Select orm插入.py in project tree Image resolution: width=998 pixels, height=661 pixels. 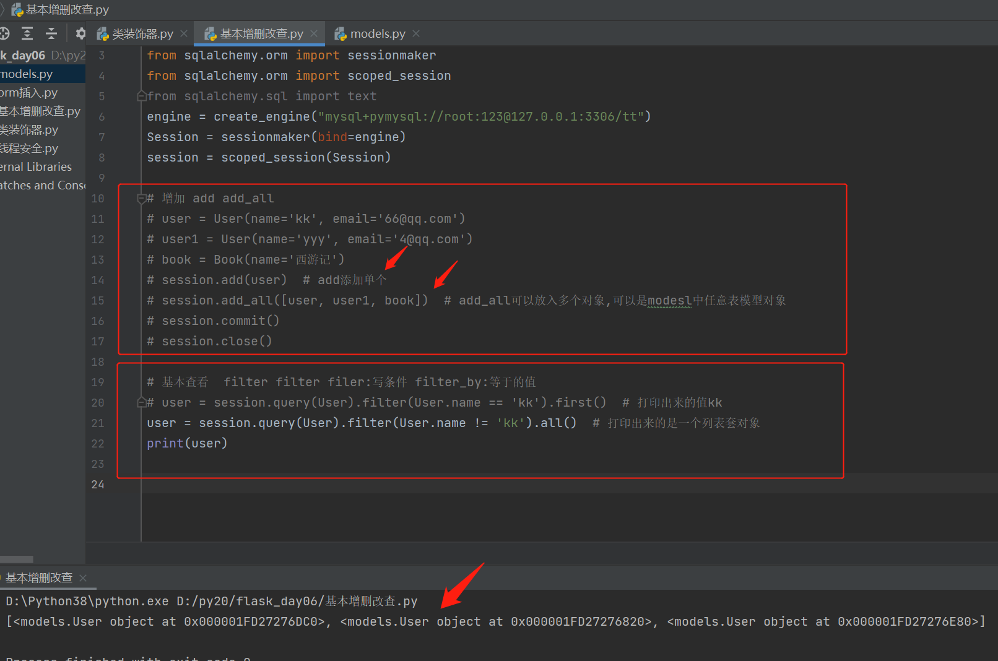point(28,93)
